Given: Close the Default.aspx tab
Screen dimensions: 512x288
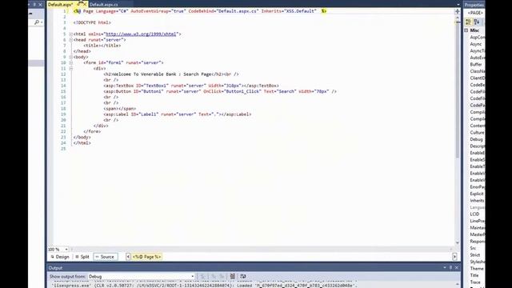Looking at the screenshot, I should (85, 4).
